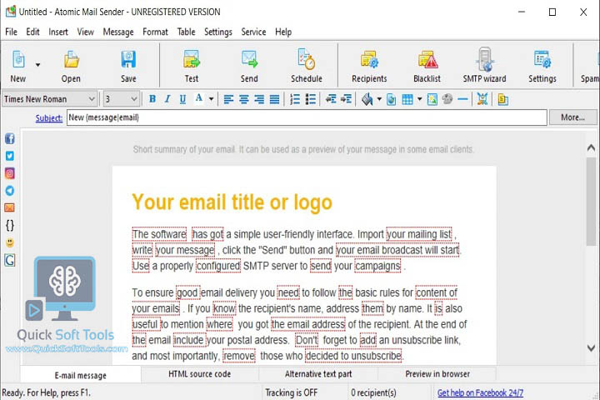Click the editor scroll up arrow
This screenshot has height=400, width=600.
591,147
